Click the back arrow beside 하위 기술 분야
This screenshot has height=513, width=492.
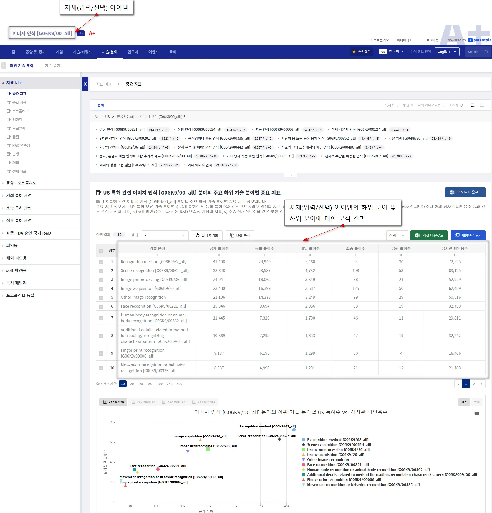click(x=4, y=66)
